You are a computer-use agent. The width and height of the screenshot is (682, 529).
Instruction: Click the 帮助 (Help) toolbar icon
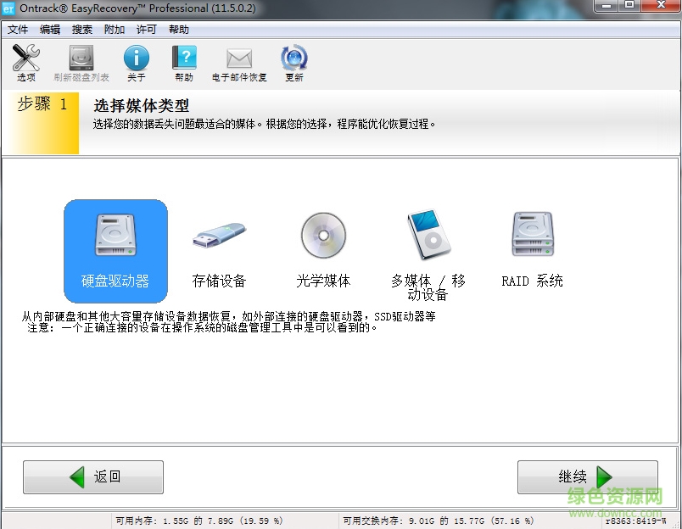[x=184, y=62]
